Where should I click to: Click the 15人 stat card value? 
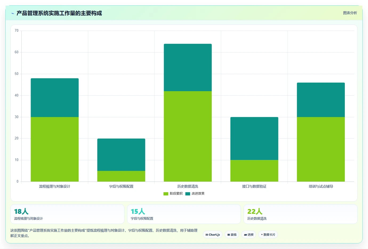point(138,211)
